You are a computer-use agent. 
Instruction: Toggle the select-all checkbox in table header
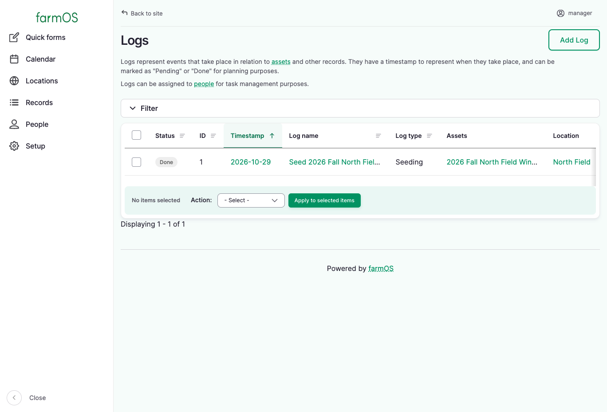click(137, 135)
